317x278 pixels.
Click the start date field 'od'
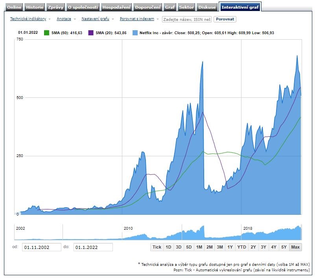tap(42, 247)
